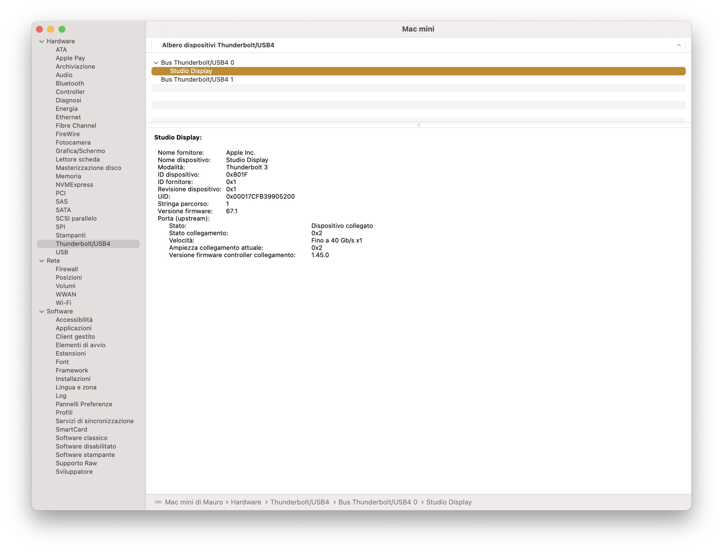Click the green zoom window button
Image resolution: width=723 pixels, height=552 pixels.
[62, 29]
